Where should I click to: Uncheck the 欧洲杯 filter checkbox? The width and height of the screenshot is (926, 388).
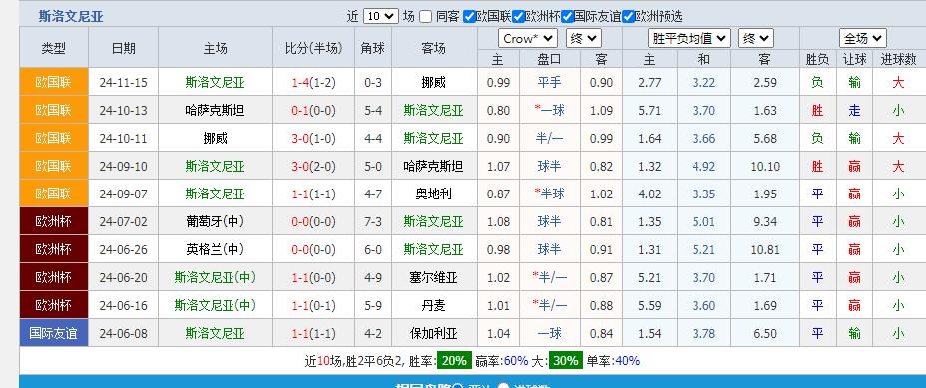[518, 17]
